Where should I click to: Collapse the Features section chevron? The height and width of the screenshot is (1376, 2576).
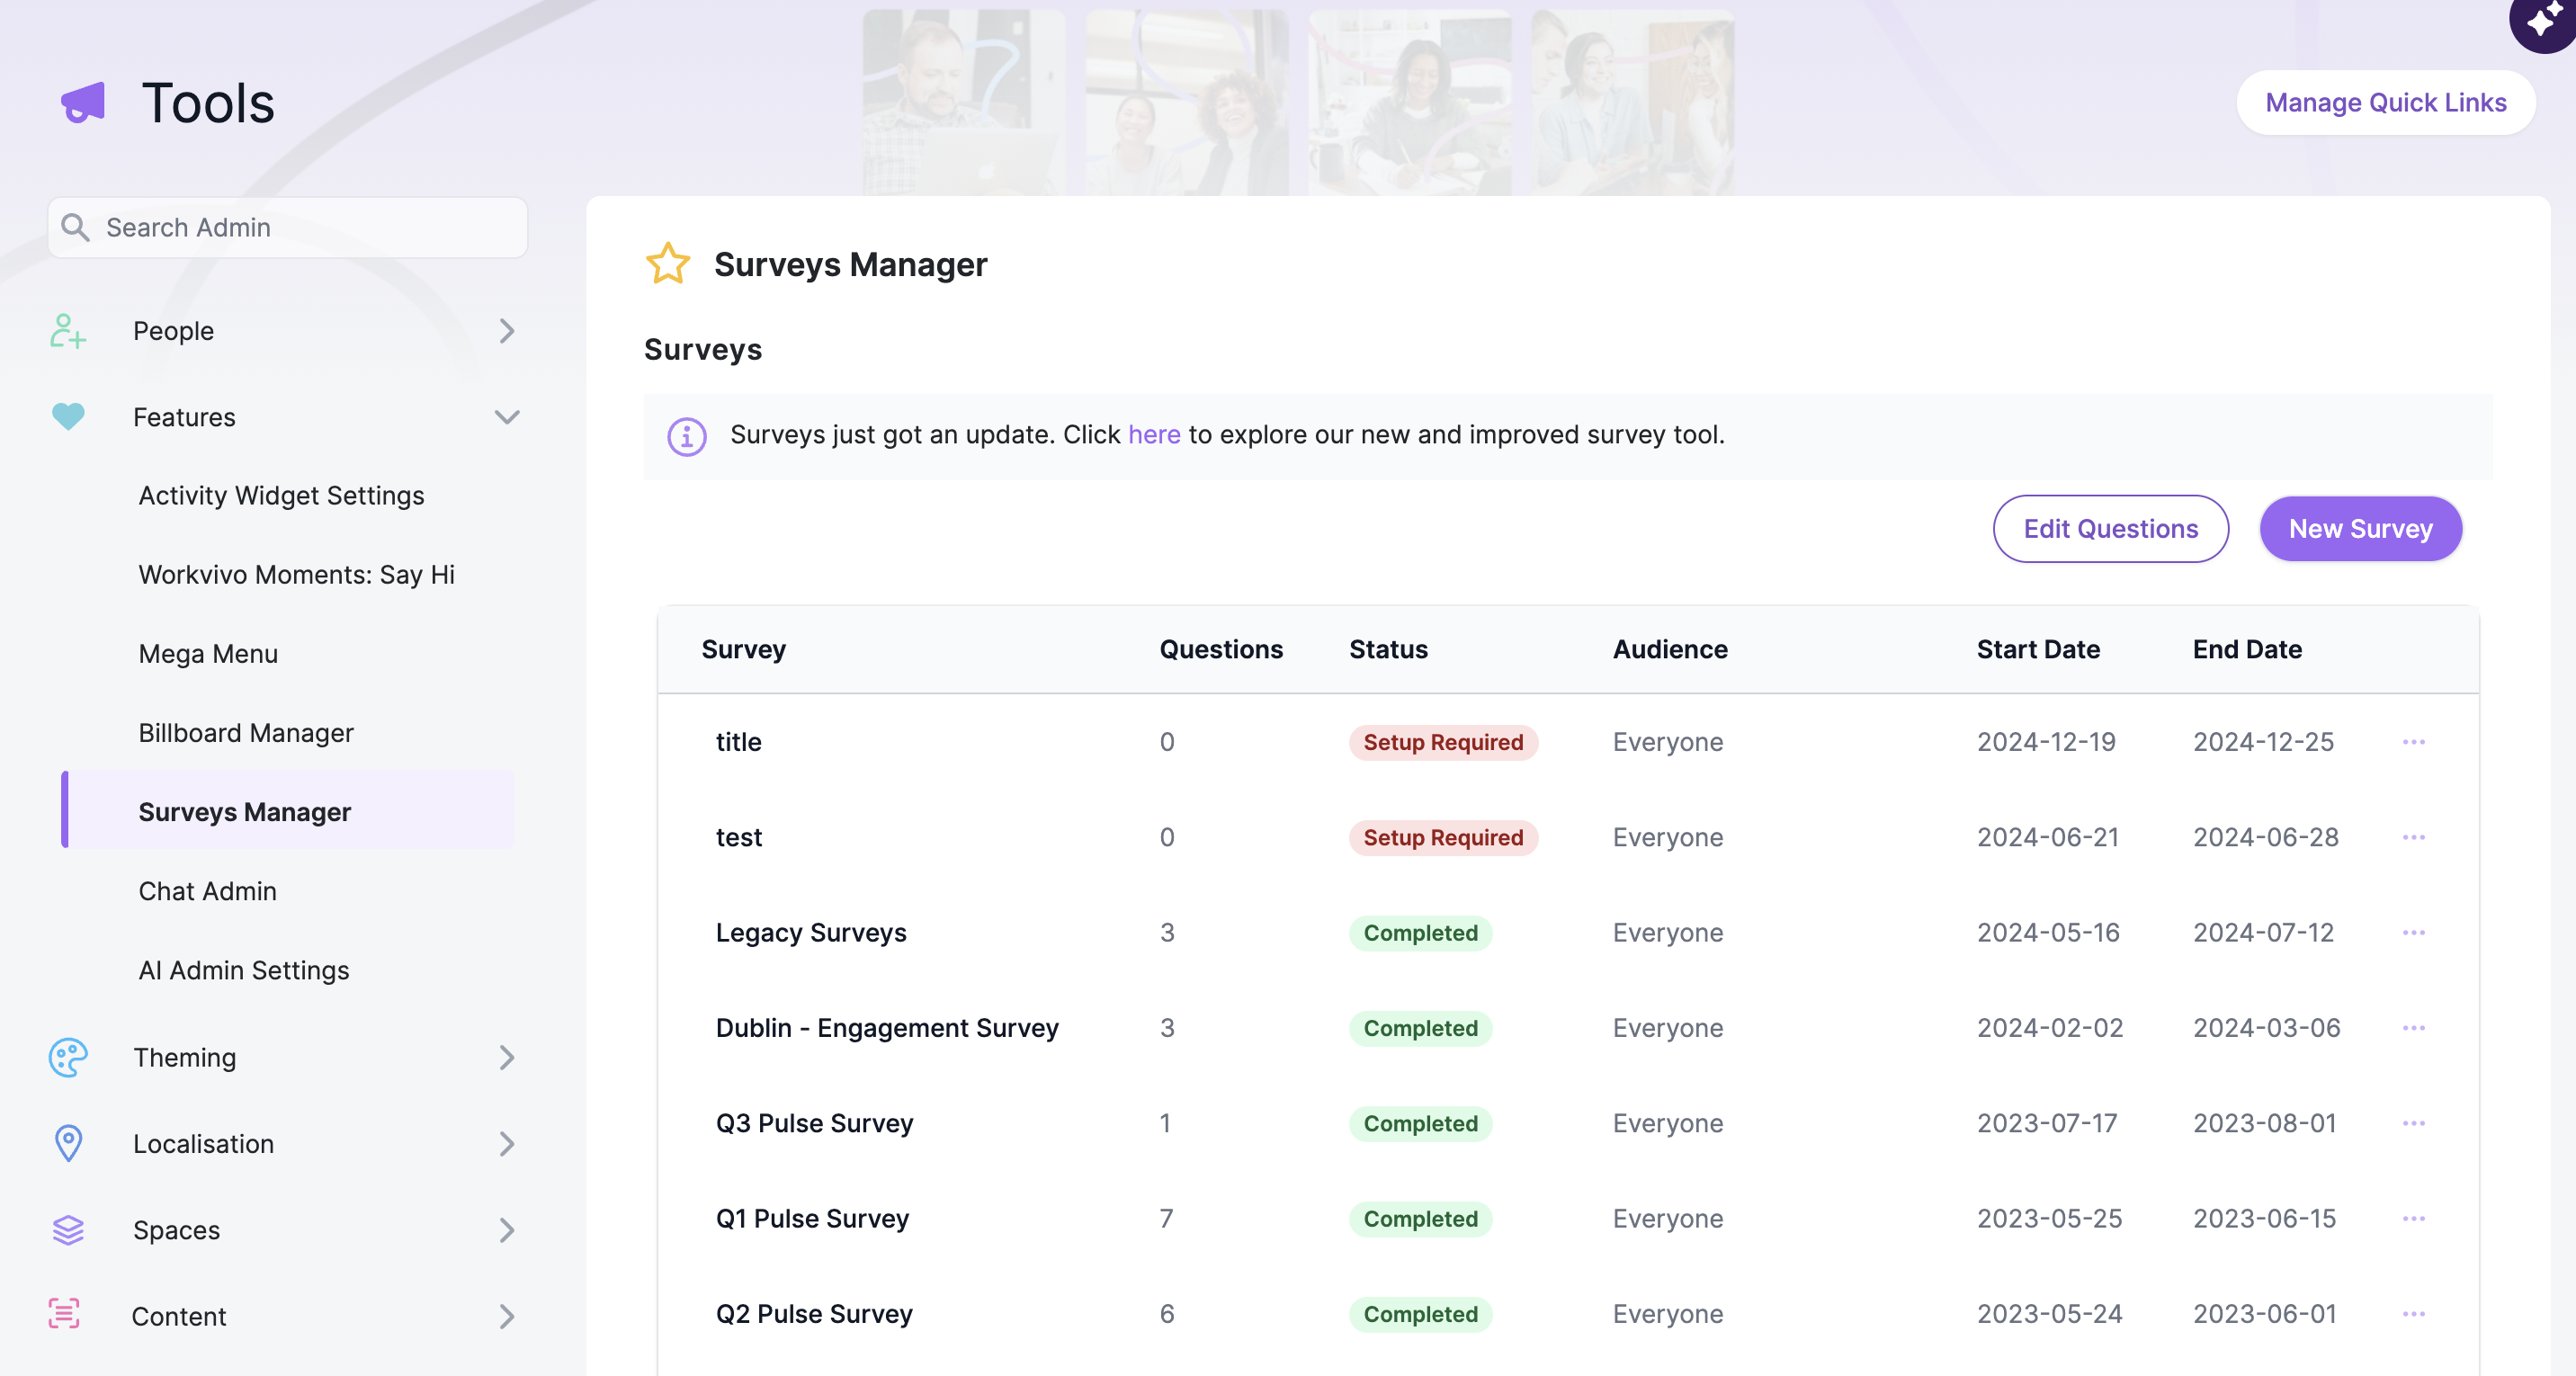click(x=507, y=417)
